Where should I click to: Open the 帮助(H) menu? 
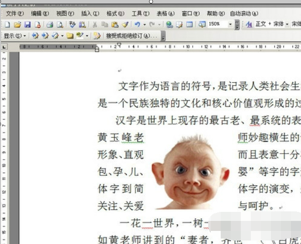216,14
